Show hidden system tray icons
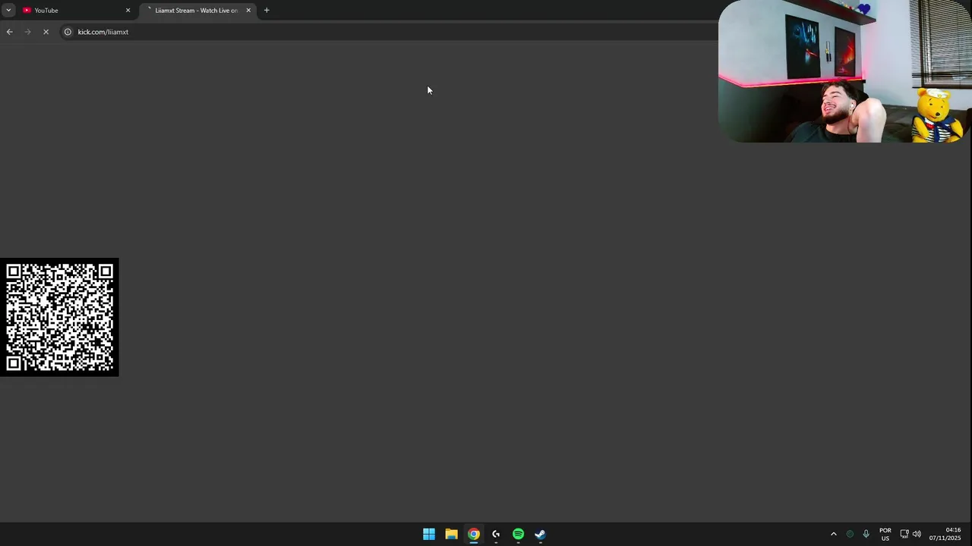Viewport: 972px width, 546px height. coord(833,534)
